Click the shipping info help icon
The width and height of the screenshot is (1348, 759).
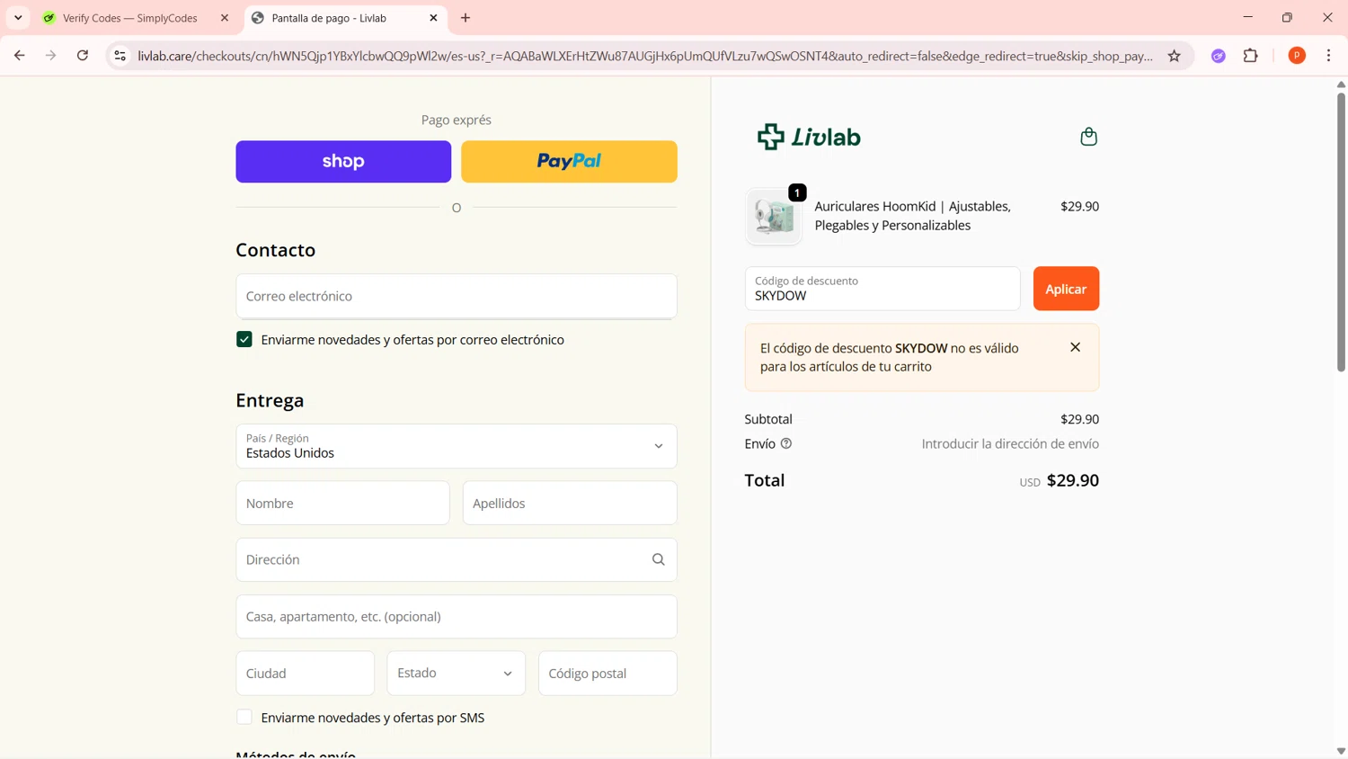click(786, 443)
